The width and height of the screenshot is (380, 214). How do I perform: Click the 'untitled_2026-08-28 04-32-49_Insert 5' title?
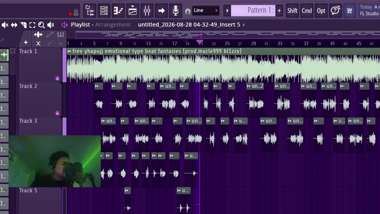point(189,25)
